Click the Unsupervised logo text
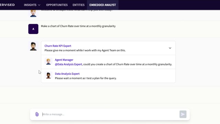This screenshot has width=220, height=124. coord(7,5)
